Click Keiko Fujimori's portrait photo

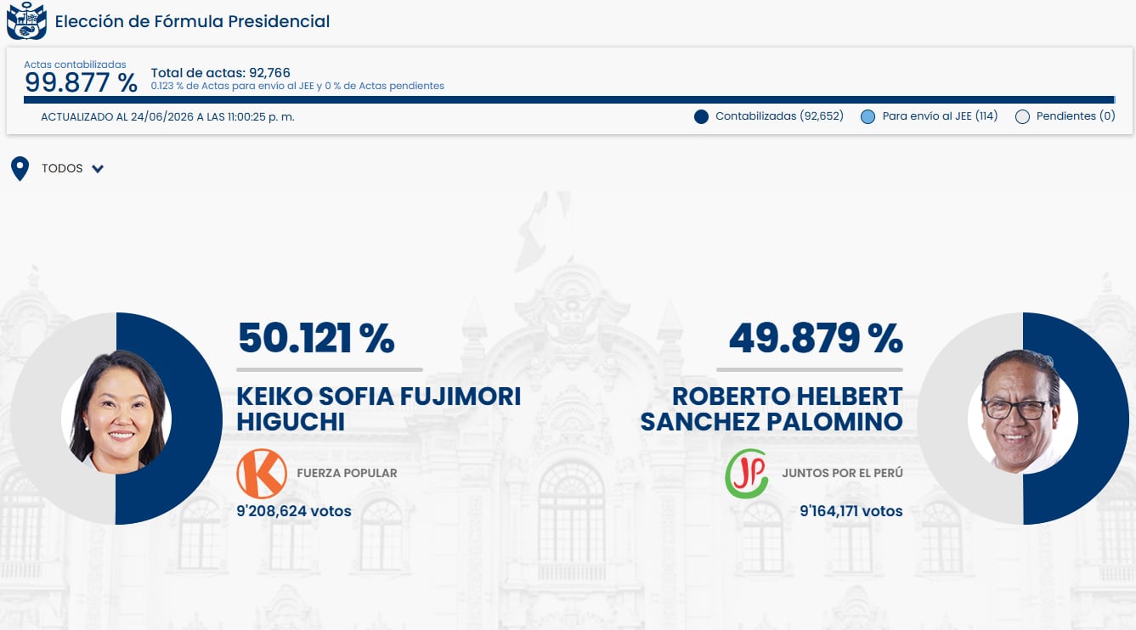116,412
